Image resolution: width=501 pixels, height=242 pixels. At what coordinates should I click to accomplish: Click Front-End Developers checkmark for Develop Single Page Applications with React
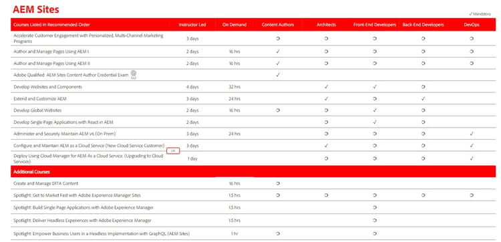tap(375, 122)
